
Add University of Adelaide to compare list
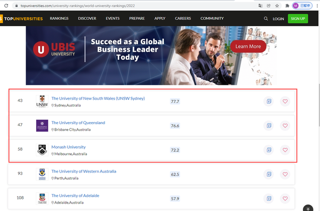click(x=269, y=199)
